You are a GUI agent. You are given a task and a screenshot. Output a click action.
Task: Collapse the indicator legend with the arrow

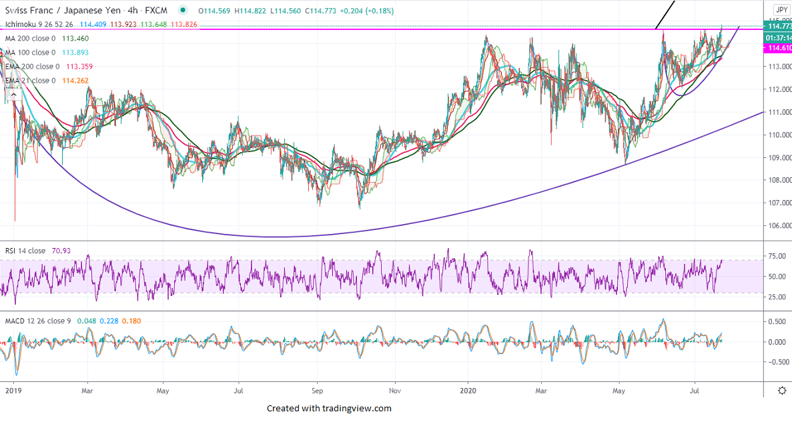13,94
